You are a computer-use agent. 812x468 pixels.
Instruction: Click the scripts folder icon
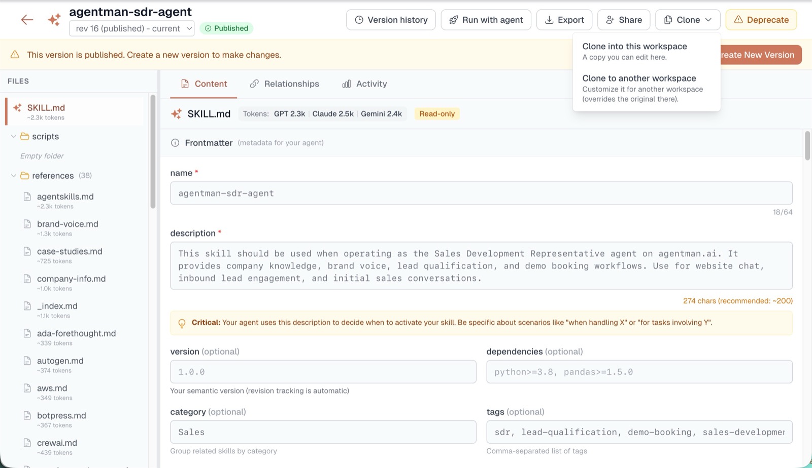pos(24,137)
